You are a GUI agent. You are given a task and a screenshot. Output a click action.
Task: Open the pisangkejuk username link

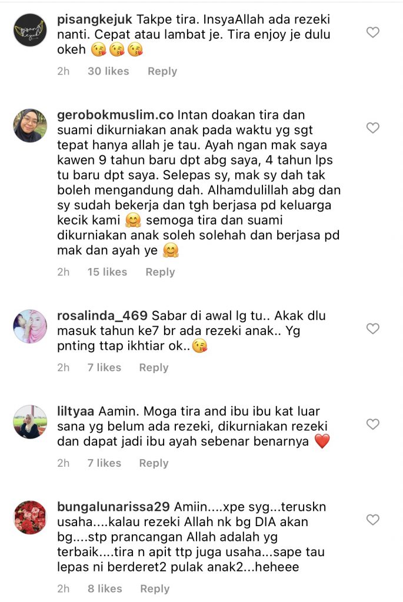(x=95, y=19)
